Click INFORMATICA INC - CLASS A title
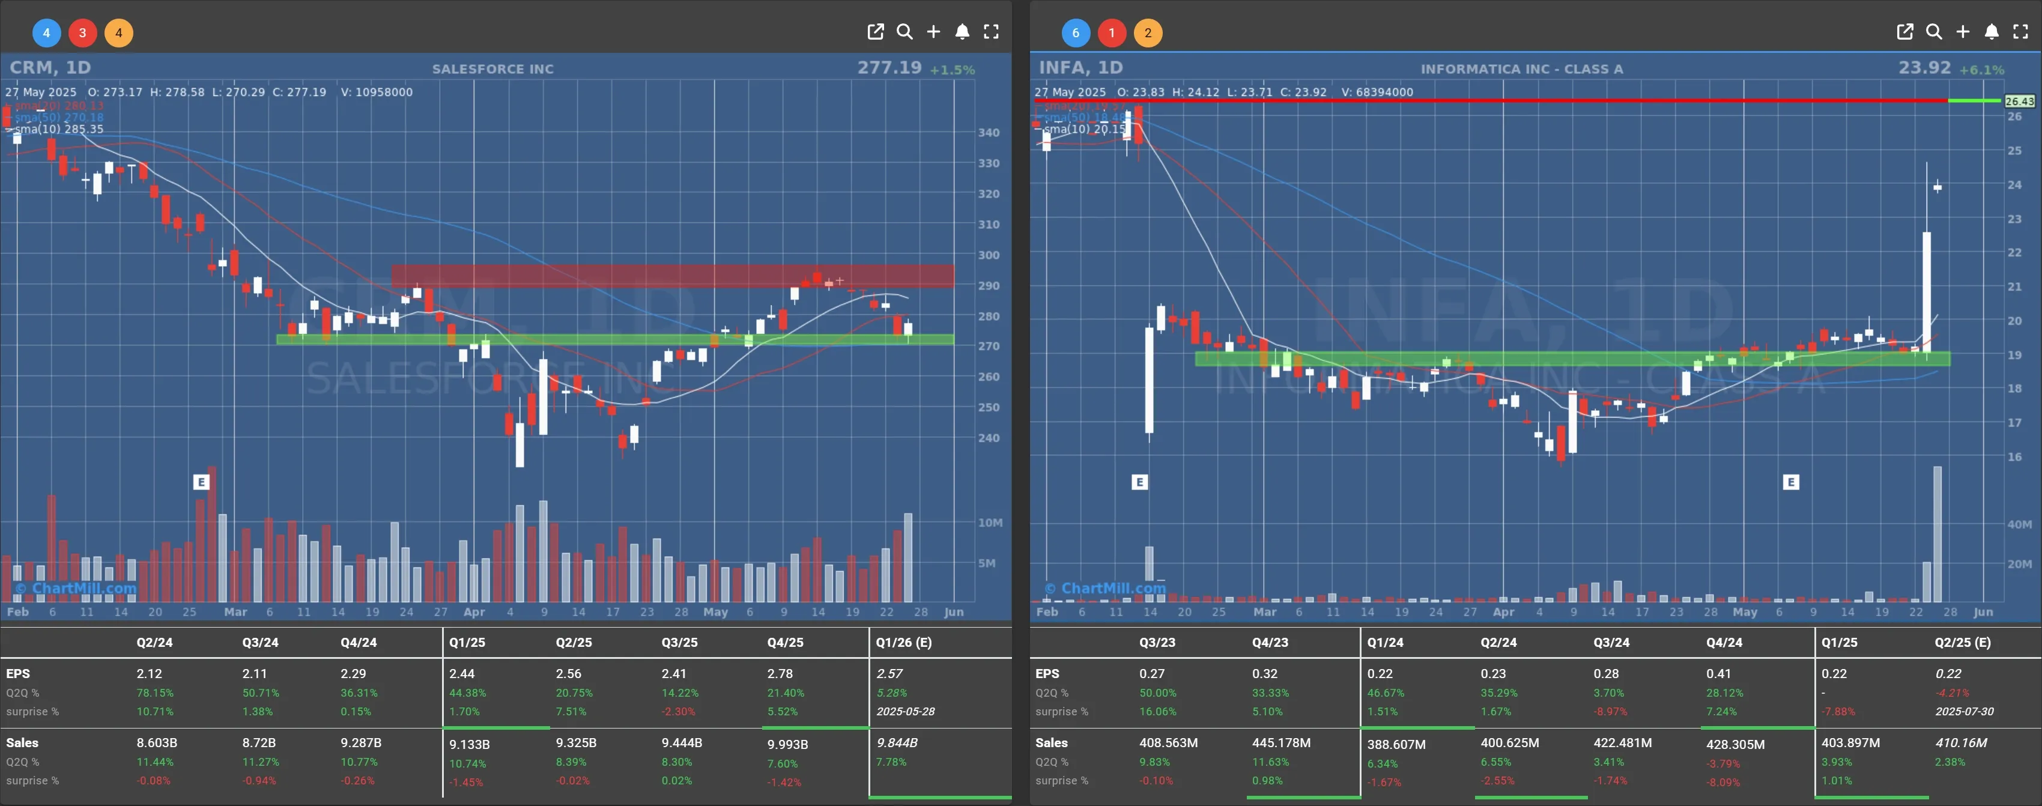Screen dimensions: 2042x806 click(1522, 69)
